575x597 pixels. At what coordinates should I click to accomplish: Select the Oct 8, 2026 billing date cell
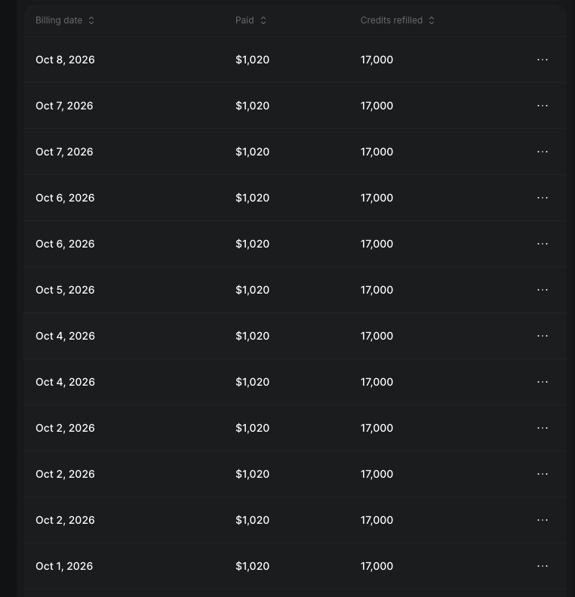tap(65, 60)
